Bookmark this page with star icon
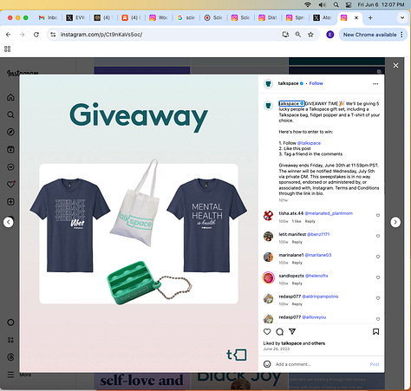Screen dimensions: 411x391 (310, 35)
